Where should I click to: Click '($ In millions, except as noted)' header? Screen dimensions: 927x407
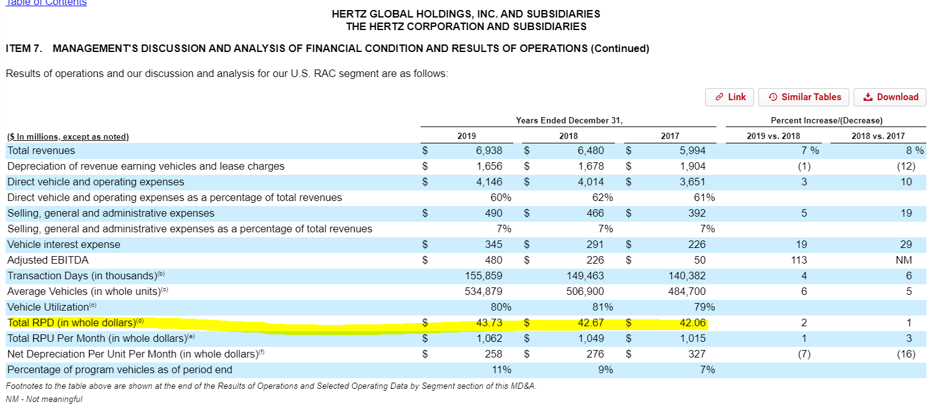pyautogui.click(x=68, y=137)
